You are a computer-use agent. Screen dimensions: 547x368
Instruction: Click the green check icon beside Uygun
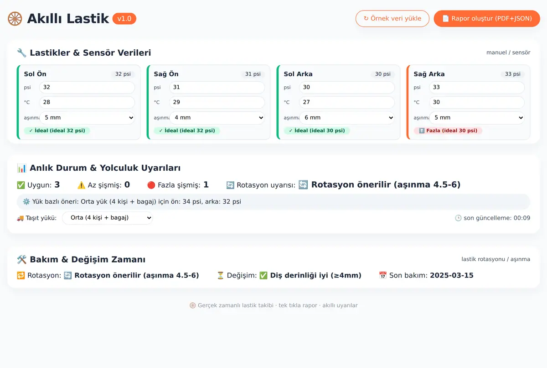click(21, 185)
